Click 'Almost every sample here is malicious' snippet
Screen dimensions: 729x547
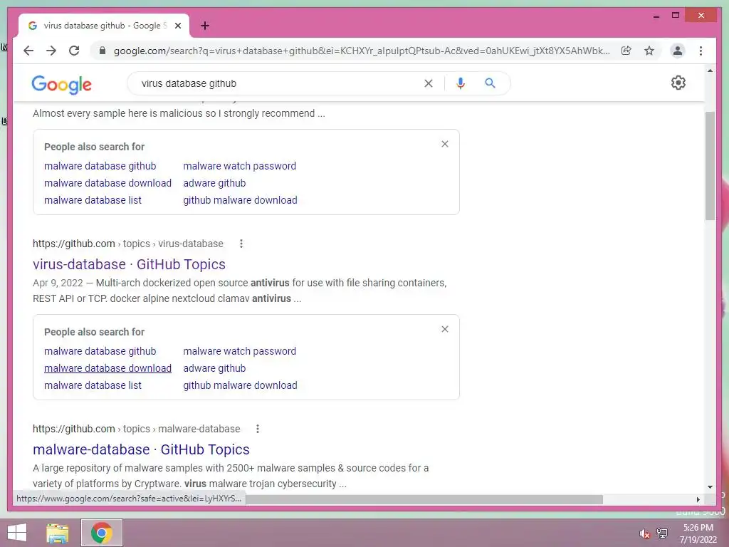click(x=179, y=113)
